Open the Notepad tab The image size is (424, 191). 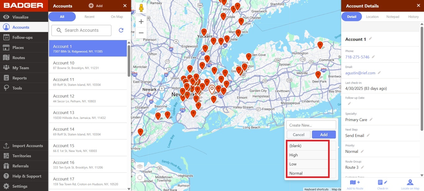(x=393, y=17)
